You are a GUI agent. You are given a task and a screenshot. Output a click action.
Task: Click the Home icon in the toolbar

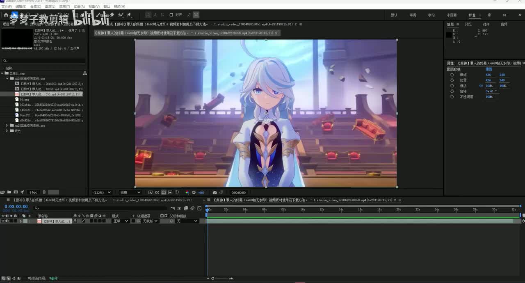point(6,15)
